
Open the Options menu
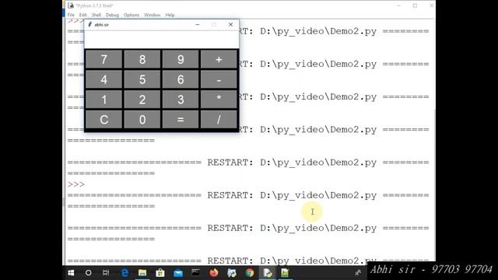pos(132,15)
